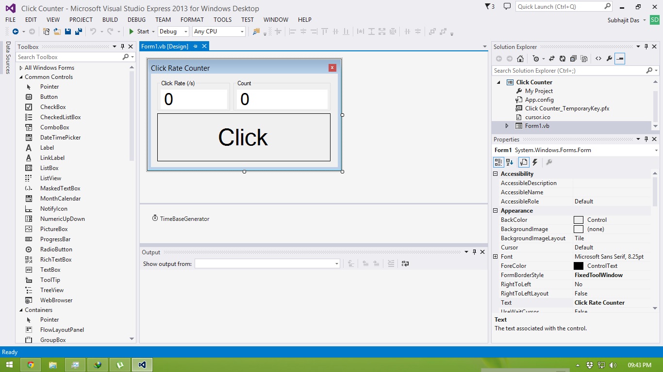Switch to the Form1.vb Design tab
This screenshot has width=663, height=372.
[x=165, y=46]
